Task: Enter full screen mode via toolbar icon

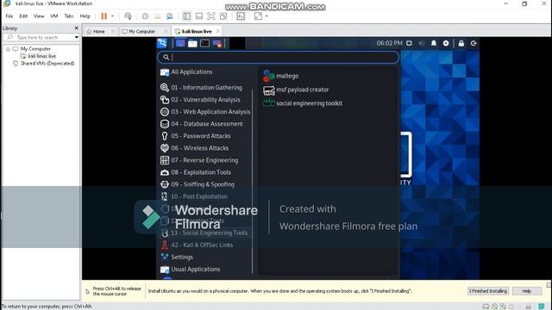Action: coord(210,16)
